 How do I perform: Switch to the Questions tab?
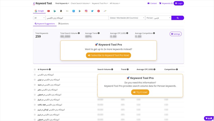pyautogui.click(x=64, y=24)
